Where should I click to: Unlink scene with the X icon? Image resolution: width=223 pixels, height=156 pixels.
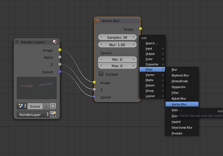(53, 106)
